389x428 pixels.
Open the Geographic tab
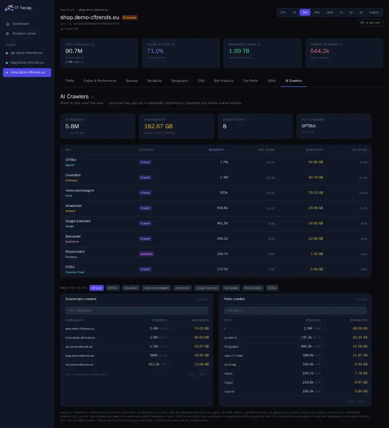[180, 81]
